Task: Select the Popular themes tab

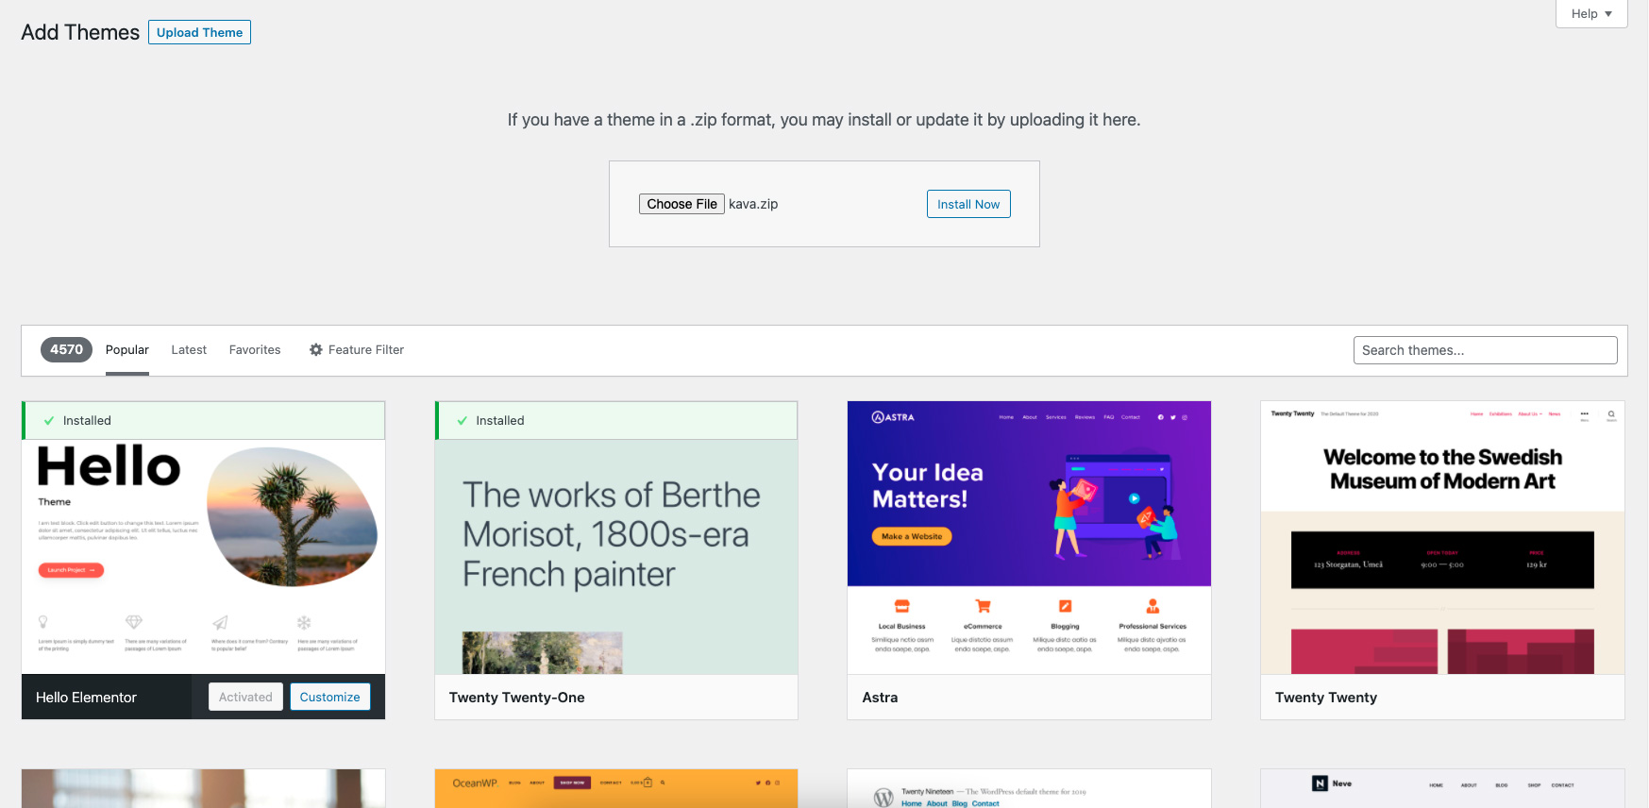Action: pos(127,350)
